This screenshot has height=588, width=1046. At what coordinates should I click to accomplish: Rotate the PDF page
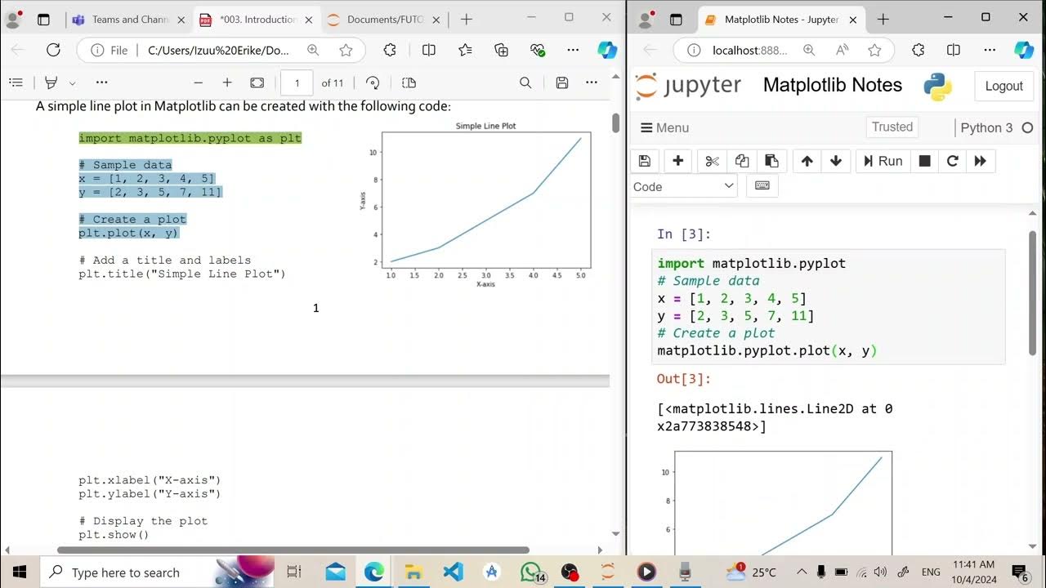tap(373, 82)
